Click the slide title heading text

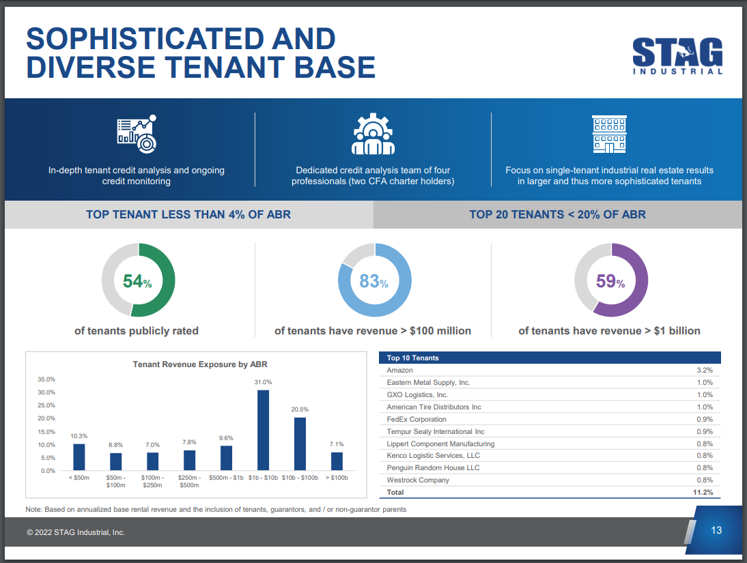click(201, 53)
